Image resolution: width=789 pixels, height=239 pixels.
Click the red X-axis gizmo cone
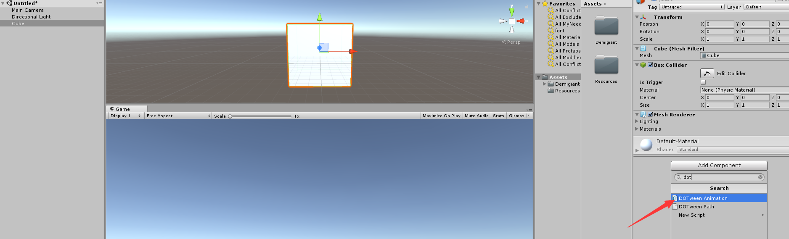[521, 21]
